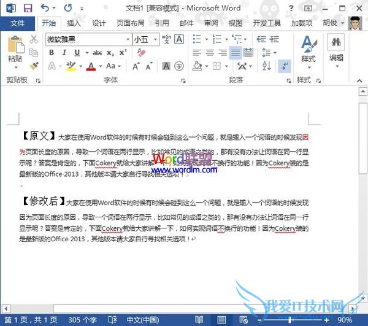Click the Redo/Repeat arrow icon
The image size is (368, 326).
coord(68,8)
